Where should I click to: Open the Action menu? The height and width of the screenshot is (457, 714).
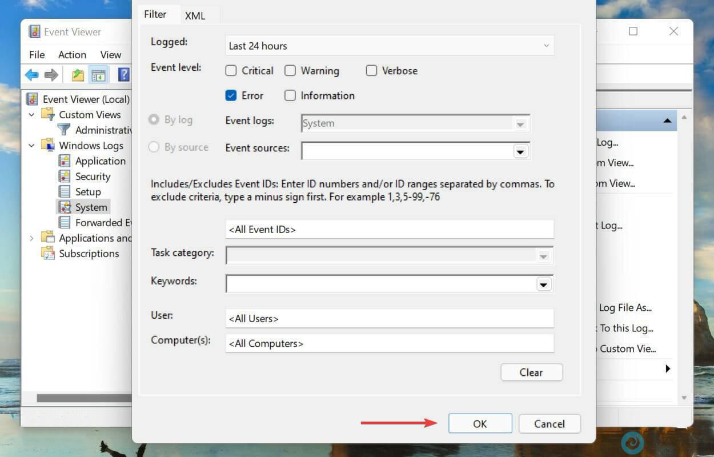point(72,55)
